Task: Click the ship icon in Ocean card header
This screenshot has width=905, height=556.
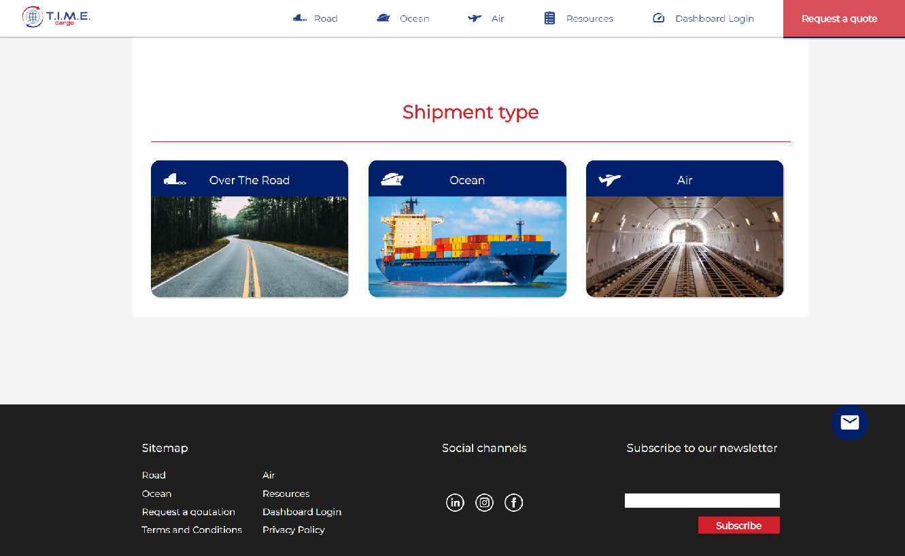Action: (x=392, y=179)
